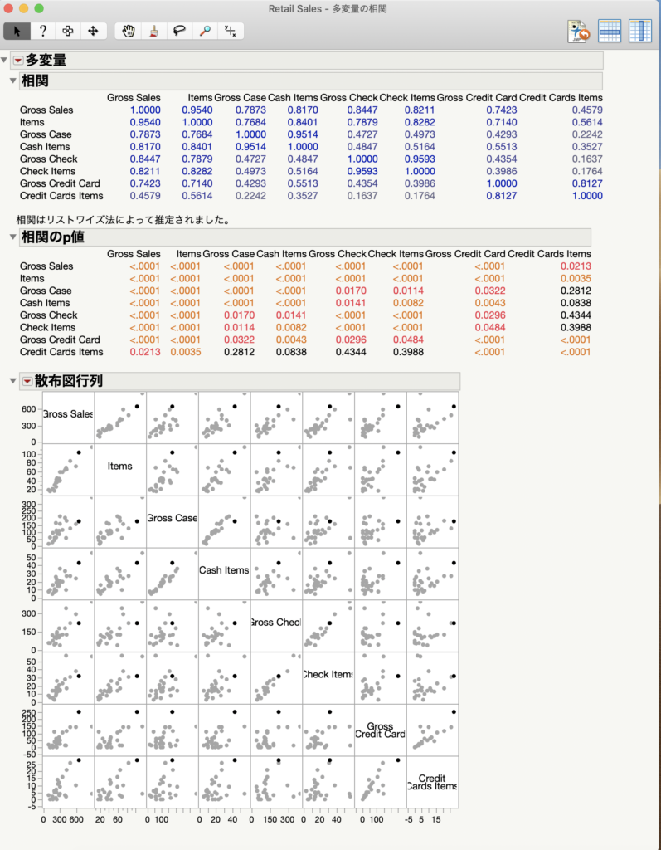This screenshot has height=850, width=661.
Task: Collapse the 相関 section
Action: point(12,81)
